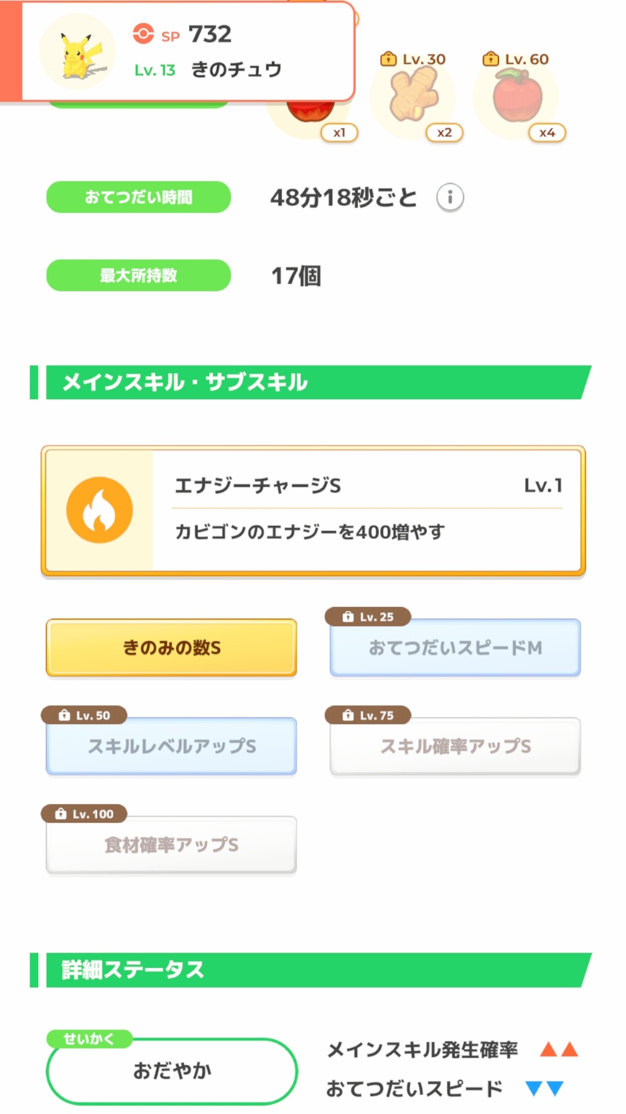626x1114 pixels.
Task: Tap the Pikachu portrait icon
Action: (x=78, y=52)
